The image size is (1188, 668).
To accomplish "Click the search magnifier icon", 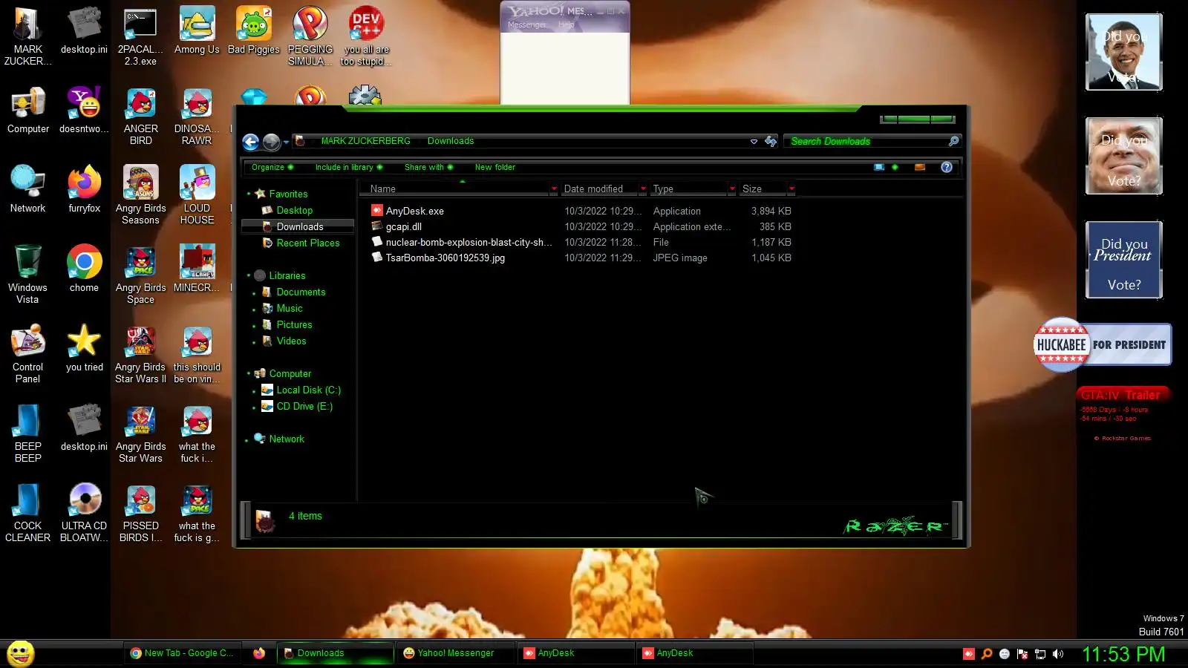I will pyautogui.click(x=953, y=141).
